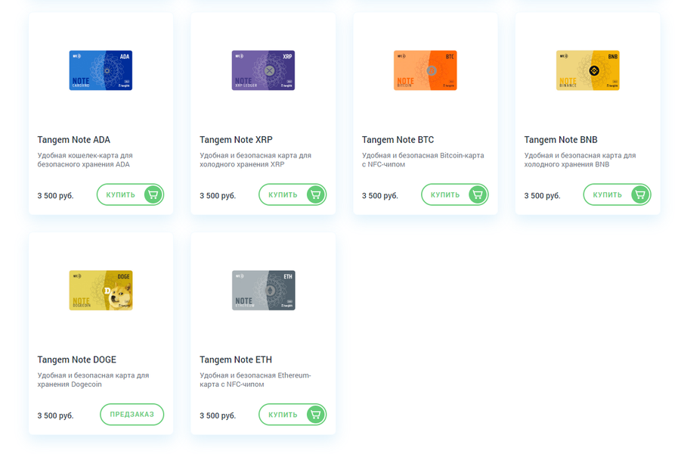Click the cart icon for Tangem Note BNB
Viewport: 678px width, 454px height.
coord(640,194)
